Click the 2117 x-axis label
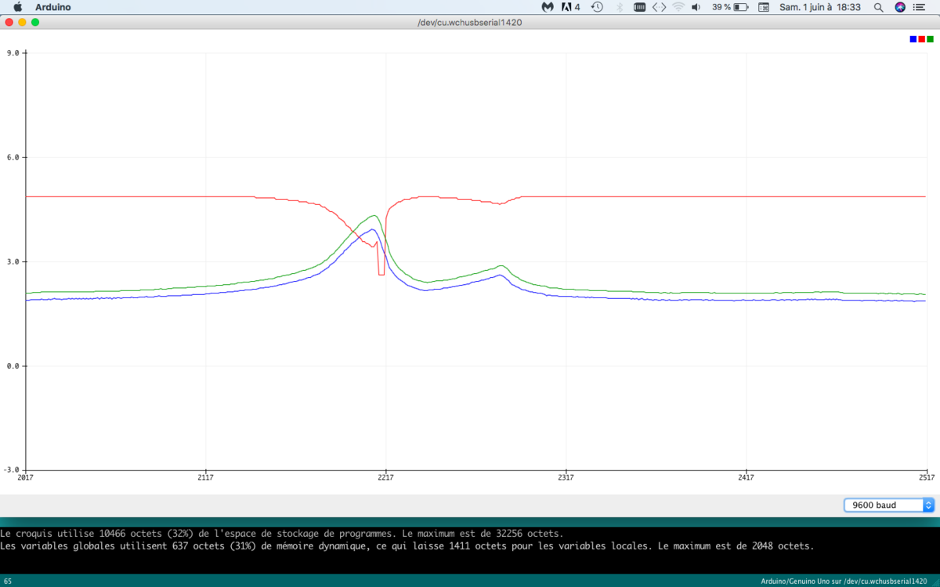This screenshot has height=587, width=940. (x=206, y=477)
